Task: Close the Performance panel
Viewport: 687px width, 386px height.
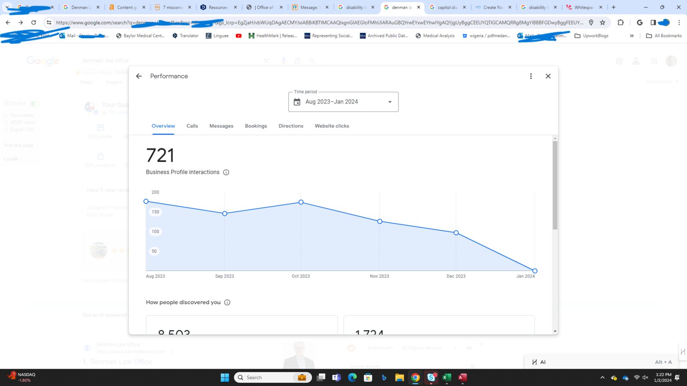Action: tap(548, 76)
